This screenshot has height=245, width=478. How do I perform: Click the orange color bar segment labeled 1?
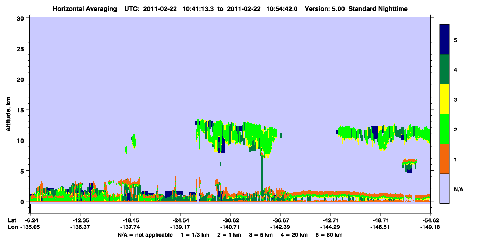445,159
